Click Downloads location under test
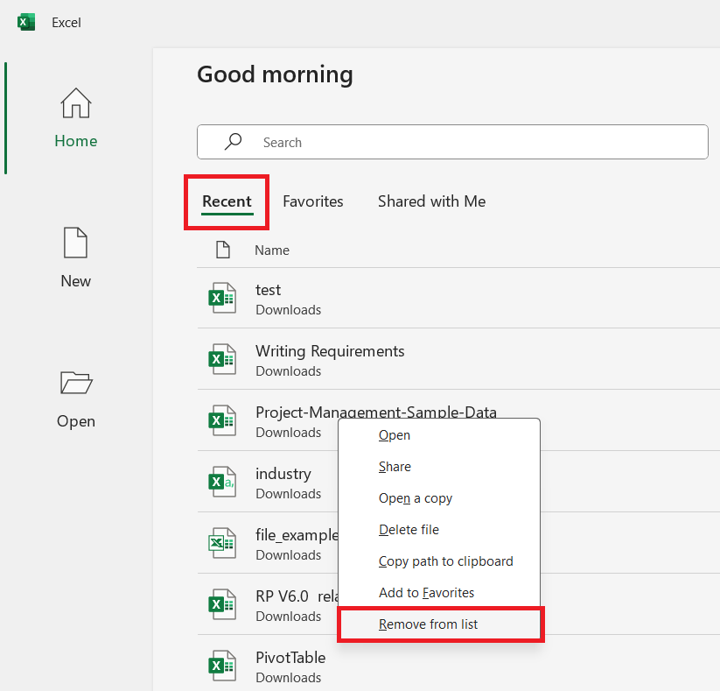This screenshot has width=720, height=691. [289, 310]
